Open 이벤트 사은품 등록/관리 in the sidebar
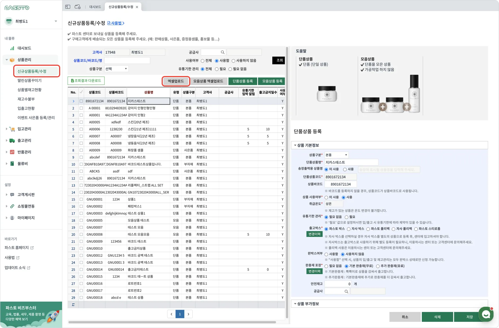This screenshot has height=328, width=499. coord(36,118)
